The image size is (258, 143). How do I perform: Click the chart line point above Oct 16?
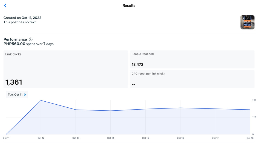coord(180,108)
